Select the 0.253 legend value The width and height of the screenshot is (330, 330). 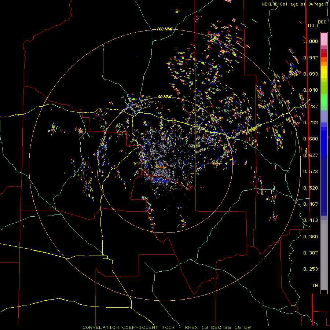[311, 269]
